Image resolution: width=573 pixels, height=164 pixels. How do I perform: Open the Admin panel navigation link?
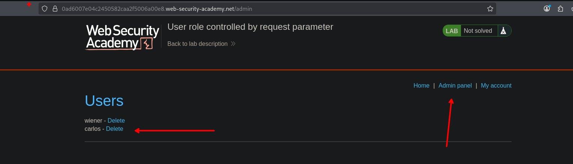pos(455,86)
